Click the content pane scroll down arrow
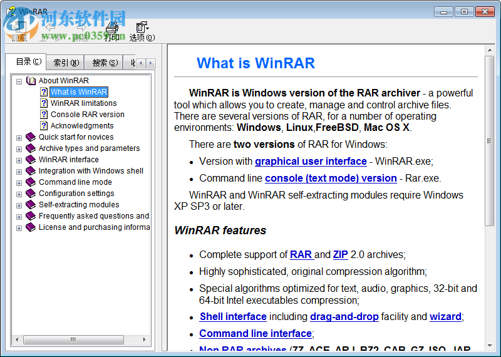This screenshot has width=501, height=357. pos(489,346)
